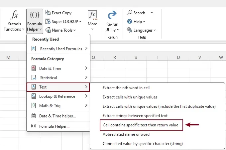226x150 pixels.
Task: Open the Date & Time helper... entry
Action: pos(58,116)
